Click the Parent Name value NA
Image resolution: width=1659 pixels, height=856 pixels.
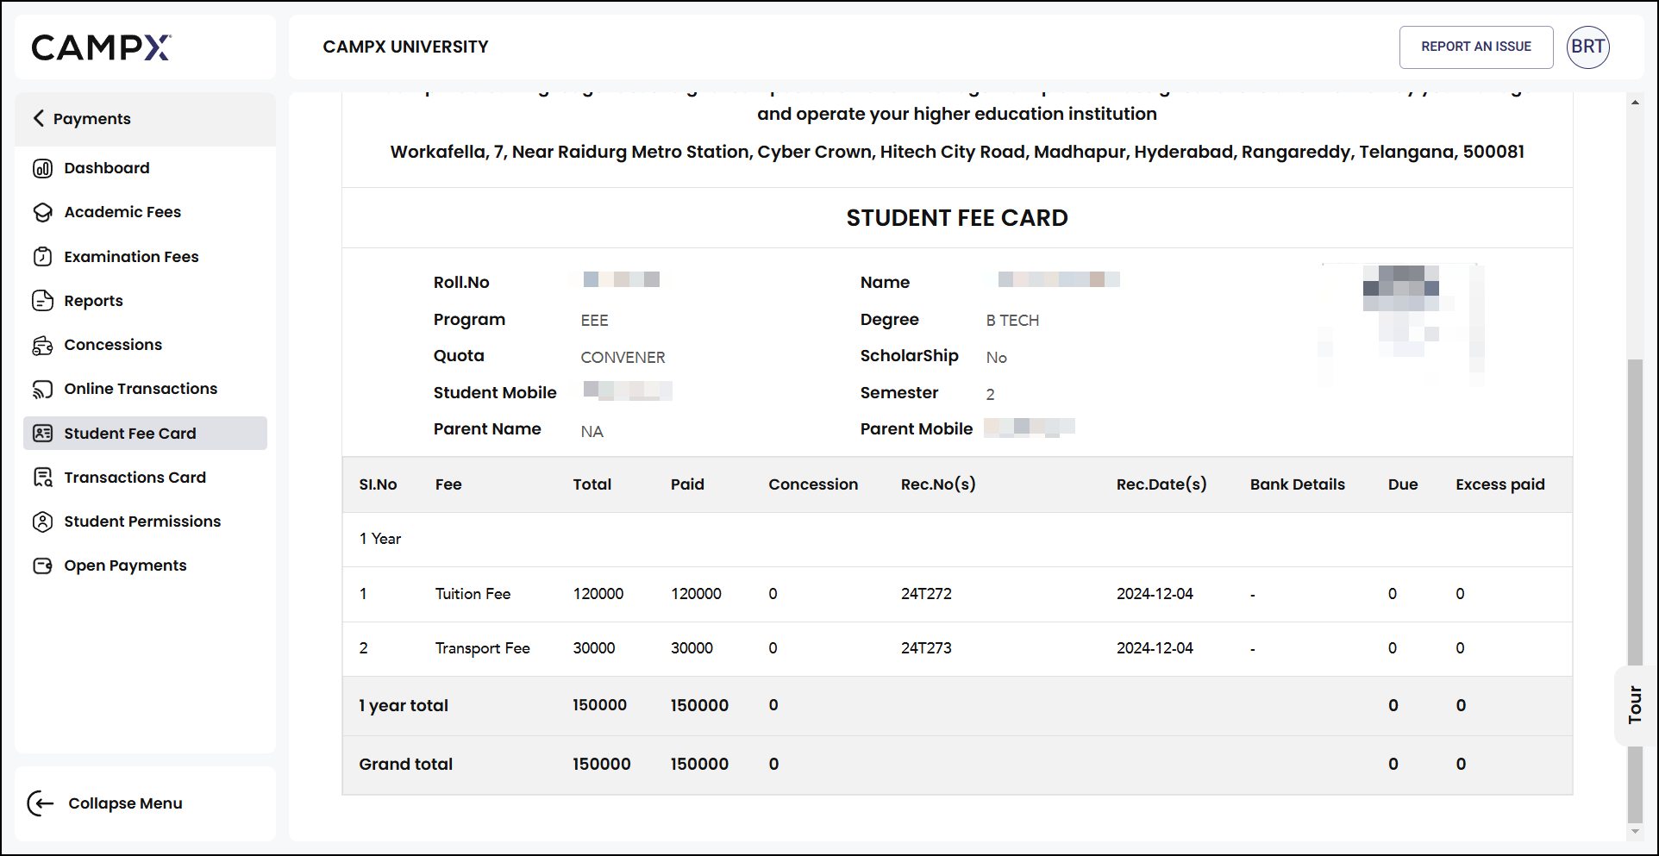592,432
